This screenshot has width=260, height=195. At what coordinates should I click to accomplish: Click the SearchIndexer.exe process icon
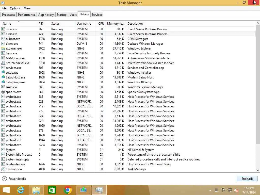pos(3,63)
